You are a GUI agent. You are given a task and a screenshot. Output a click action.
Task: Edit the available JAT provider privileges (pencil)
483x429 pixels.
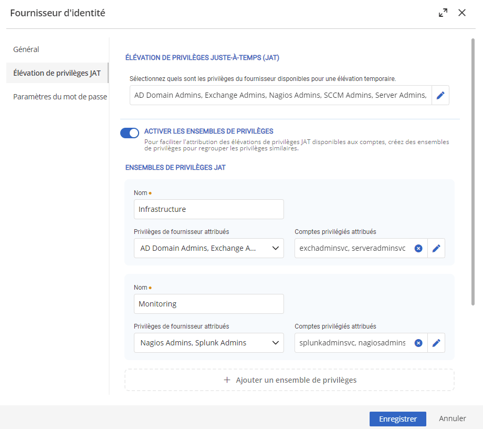(x=440, y=96)
